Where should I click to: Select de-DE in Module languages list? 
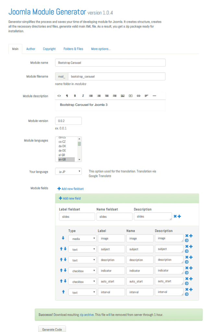[66, 150]
